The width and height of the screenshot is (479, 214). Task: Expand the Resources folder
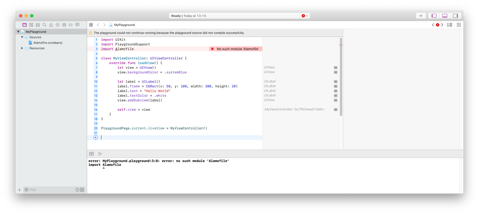[22, 48]
